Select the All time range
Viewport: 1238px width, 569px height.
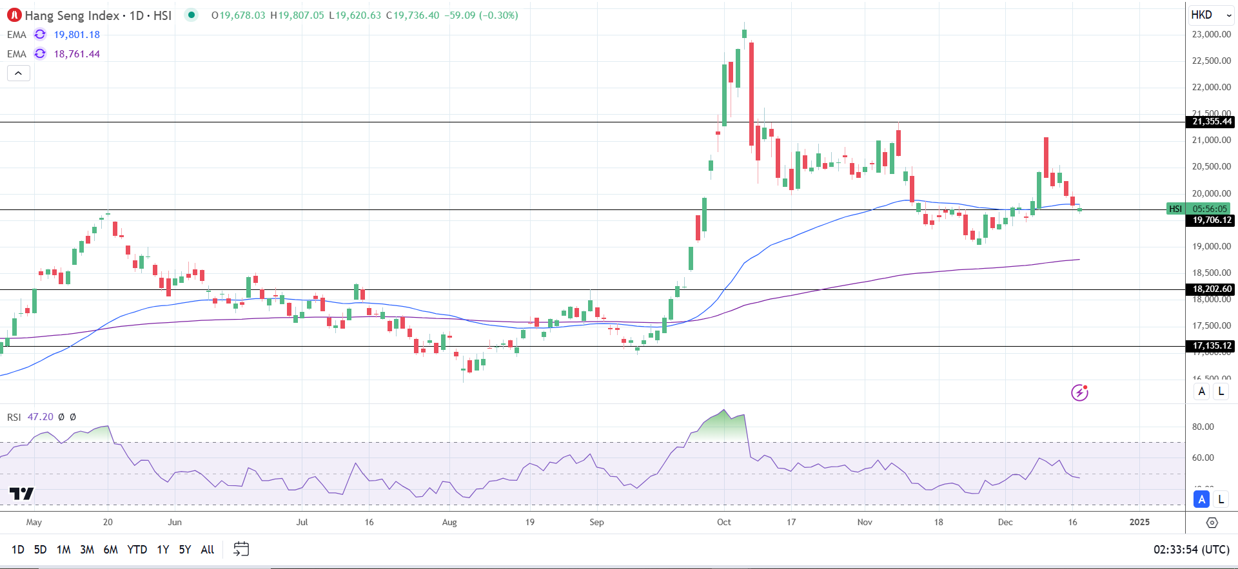(x=208, y=550)
